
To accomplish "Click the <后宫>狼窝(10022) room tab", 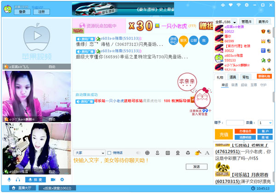I will [57, 188].
